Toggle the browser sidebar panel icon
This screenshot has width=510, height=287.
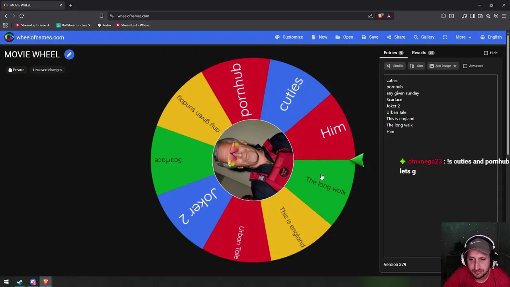472,16
